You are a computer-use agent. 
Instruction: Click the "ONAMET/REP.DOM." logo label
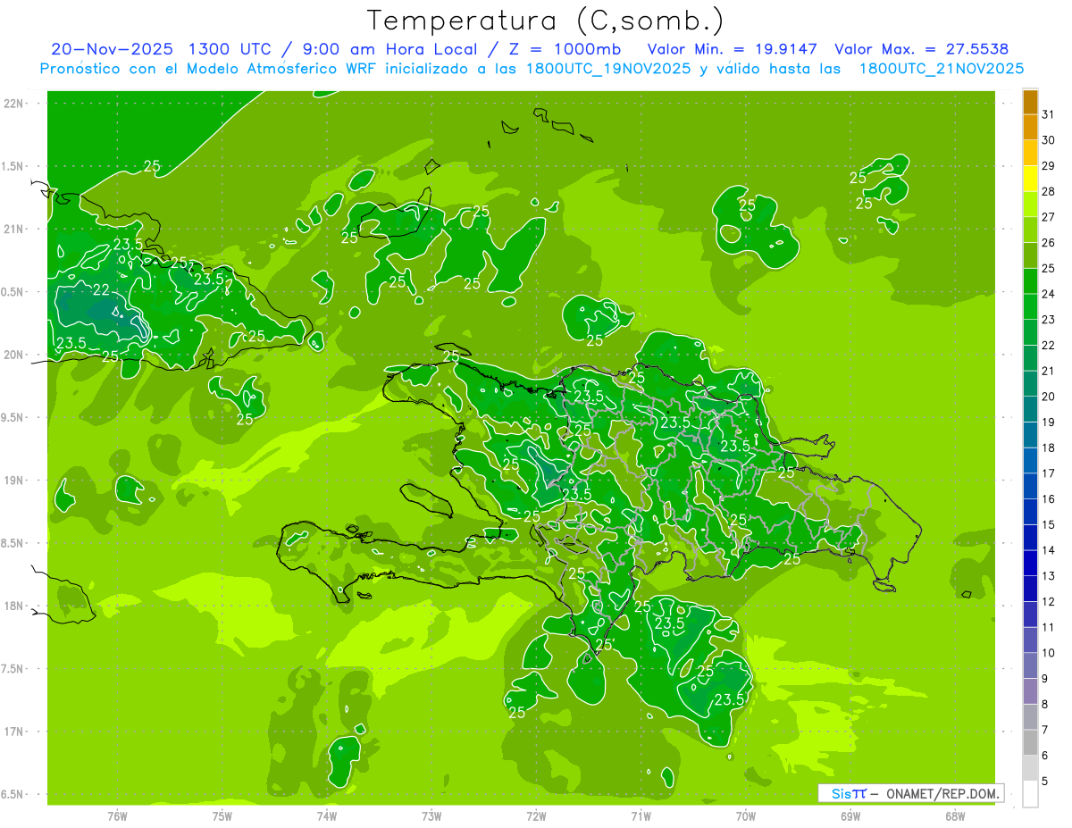click(942, 793)
